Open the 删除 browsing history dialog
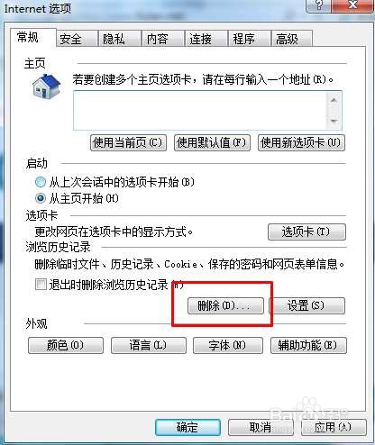The height and width of the screenshot is (445, 375). pyautogui.click(x=225, y=306)
